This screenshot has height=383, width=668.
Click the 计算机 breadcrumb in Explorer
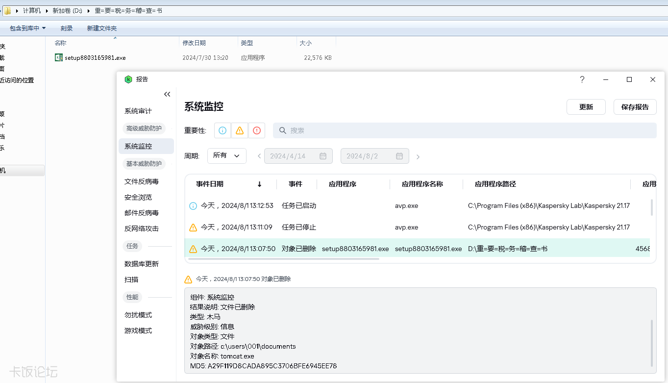32,10
